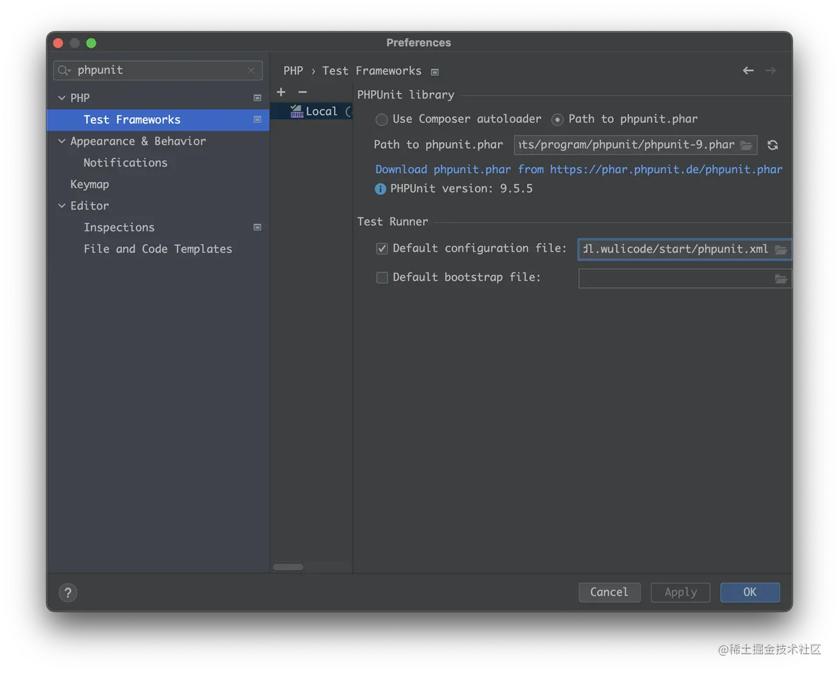
Task: Select Test Frameworks in settings tree
Action: point(158,120)
